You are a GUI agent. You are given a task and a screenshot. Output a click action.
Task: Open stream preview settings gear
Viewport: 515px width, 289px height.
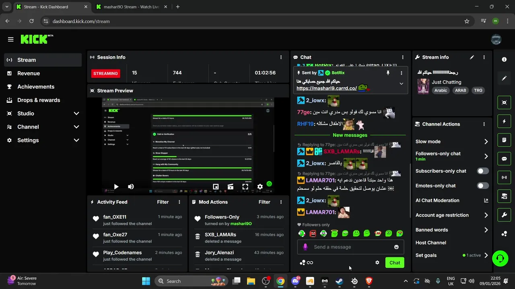(x=260, y=187)
